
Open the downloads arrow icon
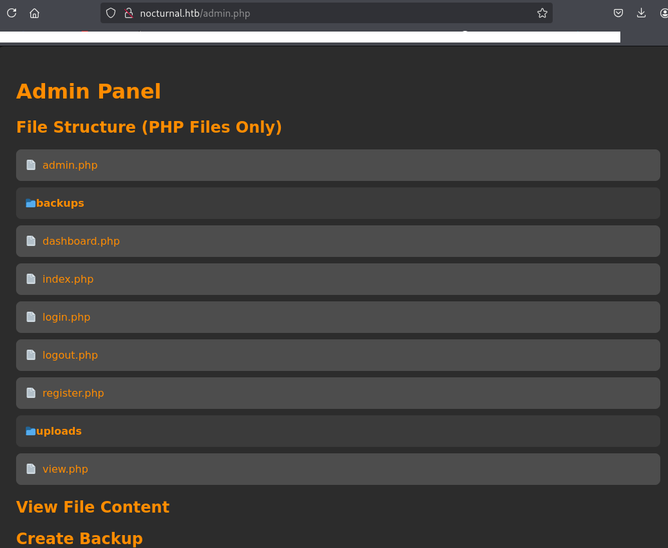[x=641, y=13]
